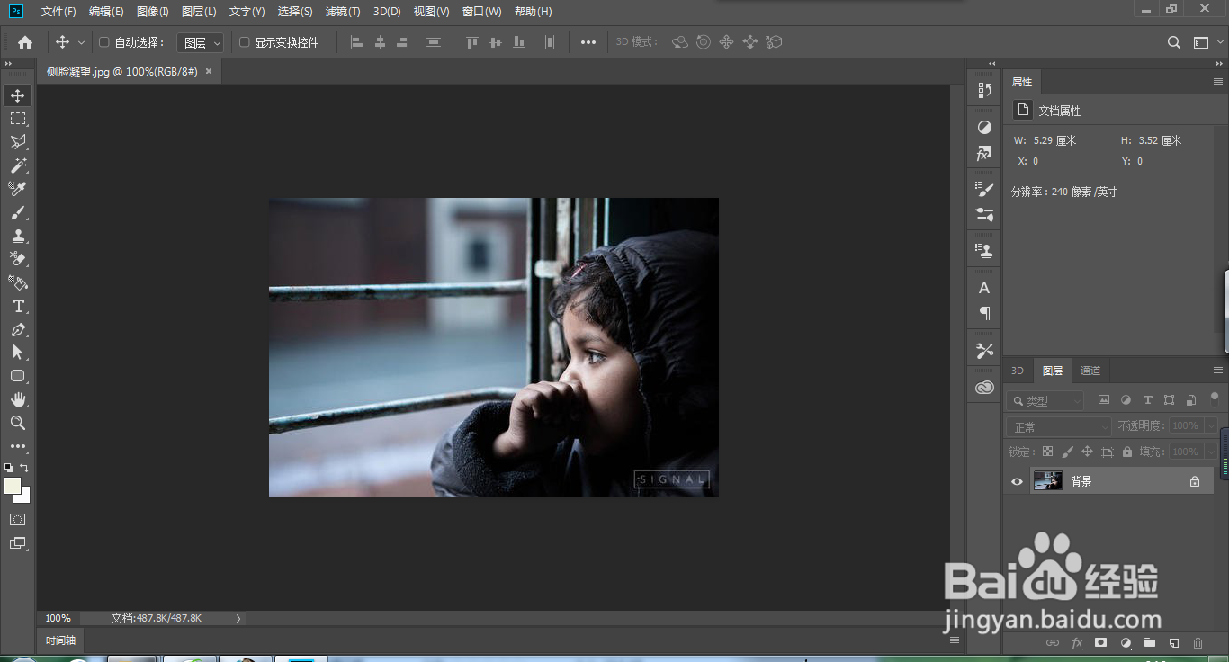This screenshot has width=1229, height=662.
Task: Select the Magic Wand tool
Action: click(18, 165)
